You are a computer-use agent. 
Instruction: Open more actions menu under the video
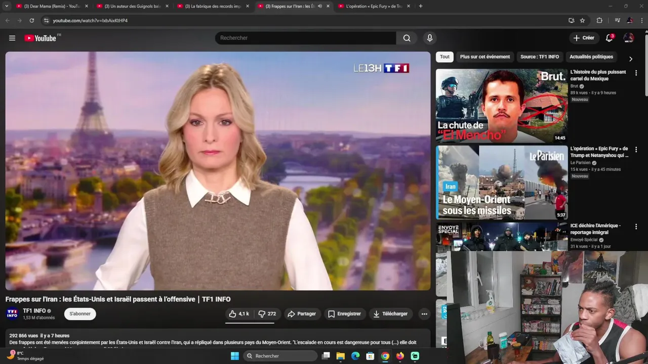point(424,314)
